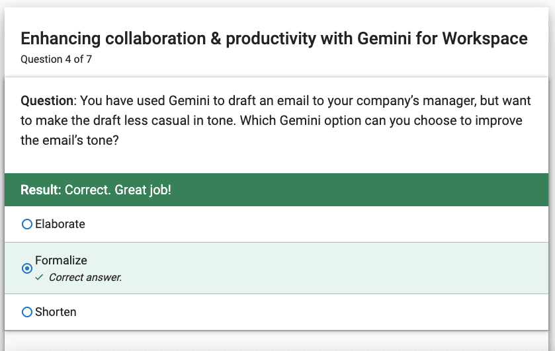Select the Formalize radio button
Screen dimensions: 555x351
point(27,268)
